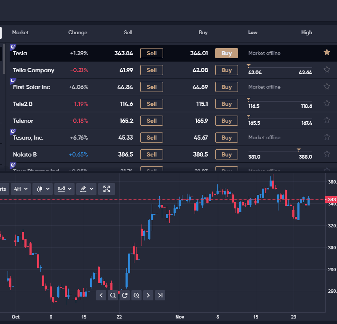Click Tesla after-hours moon badge
Screen dimensions: 337x324
pos(13,47)
